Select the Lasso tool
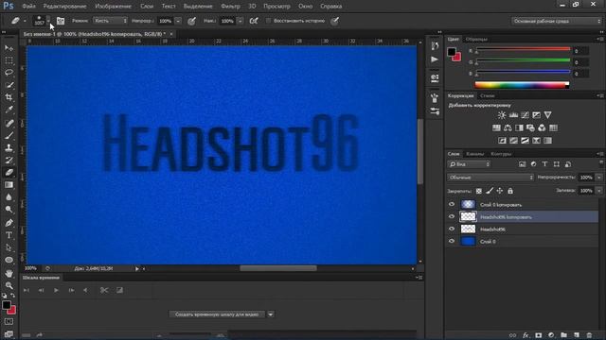 (x=9, y=73)
